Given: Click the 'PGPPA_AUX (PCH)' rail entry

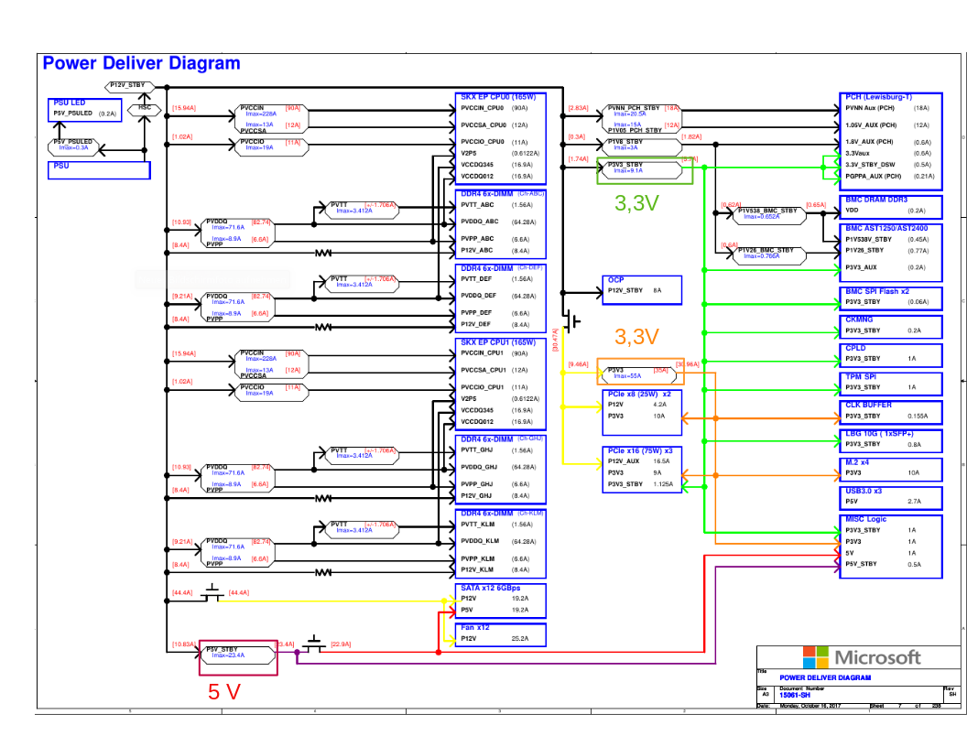Looking at the screenshot, I should click(x=874, y=177).
